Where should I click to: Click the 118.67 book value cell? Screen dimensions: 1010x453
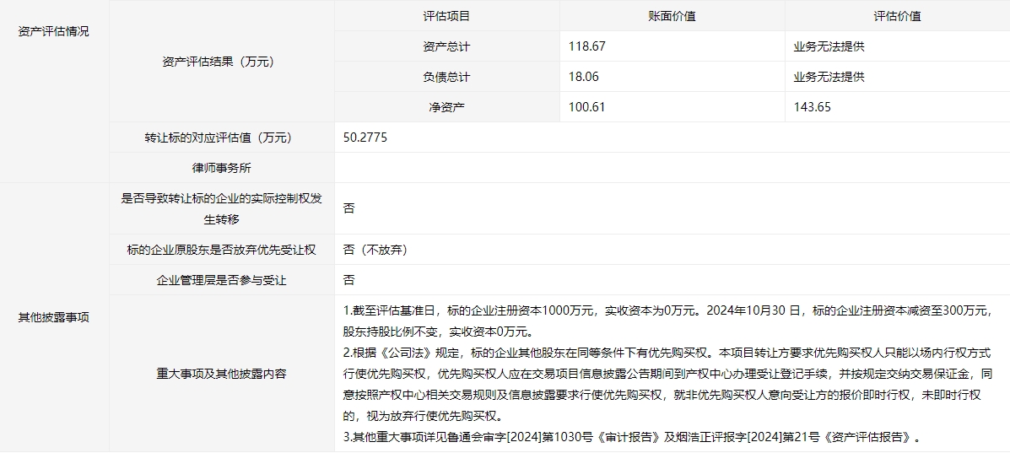pos(587,46)
